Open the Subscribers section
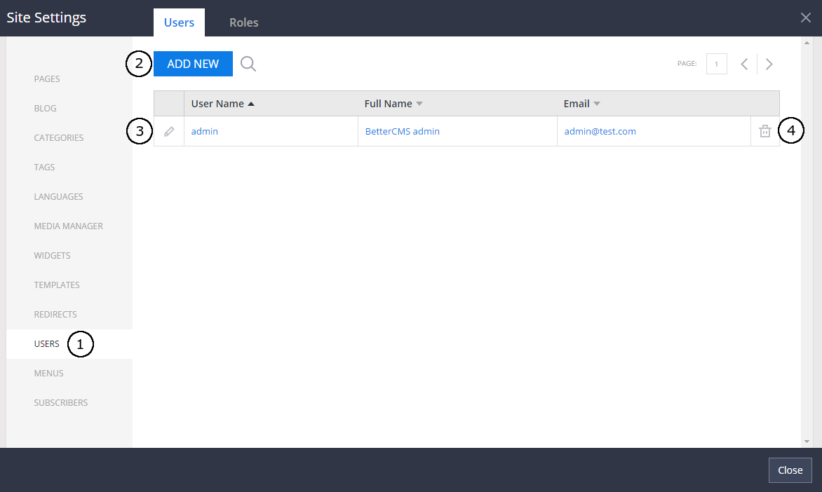Screen dimensions: 822x492 (61, 403)
